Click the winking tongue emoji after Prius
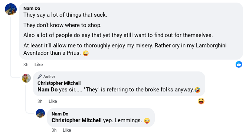The height and width of the screenshot is (134, 246). 86,53
